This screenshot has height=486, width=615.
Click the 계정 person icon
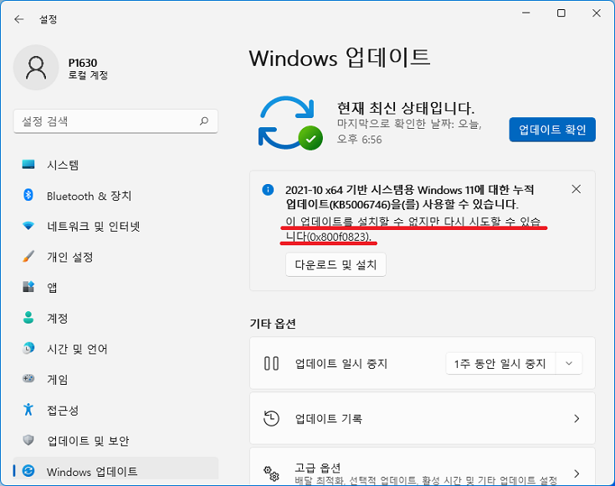tap(28, 317)
